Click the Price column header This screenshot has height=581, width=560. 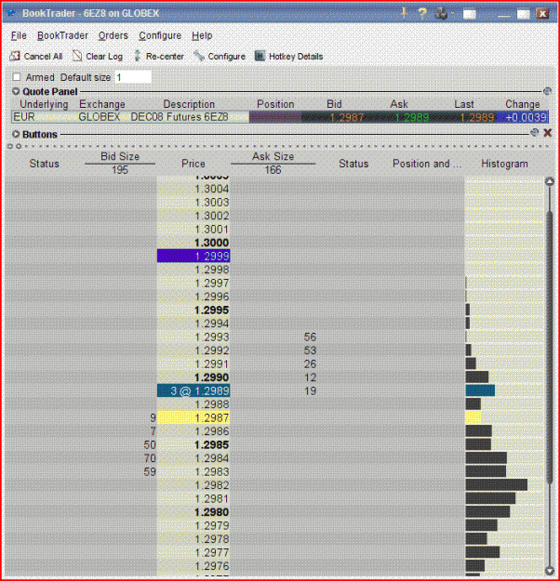[x=193, y=164]
